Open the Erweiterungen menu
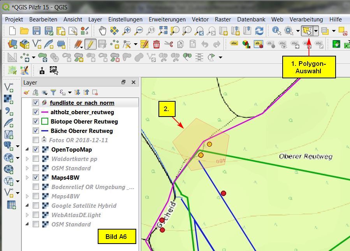This screenshot has height=251, width=350. point(167,19)
